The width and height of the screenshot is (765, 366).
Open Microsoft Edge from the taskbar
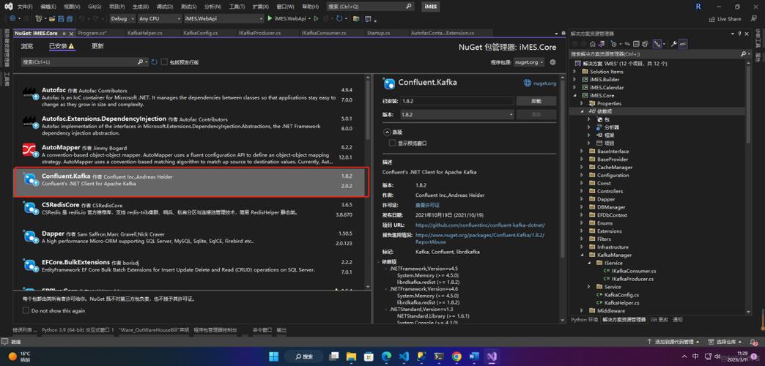pyautogui.click(x=386, y=356)
